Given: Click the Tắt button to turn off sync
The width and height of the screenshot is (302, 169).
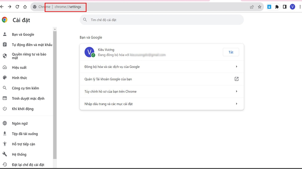Looking at the screenshot, I should click(231, 52).
